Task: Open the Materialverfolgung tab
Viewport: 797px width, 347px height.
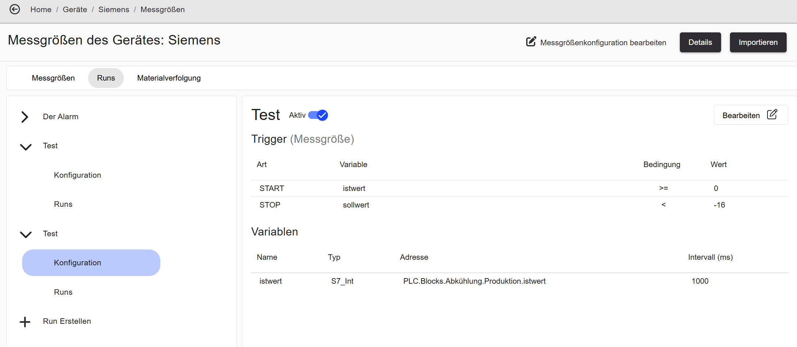Action: [169, 78]
